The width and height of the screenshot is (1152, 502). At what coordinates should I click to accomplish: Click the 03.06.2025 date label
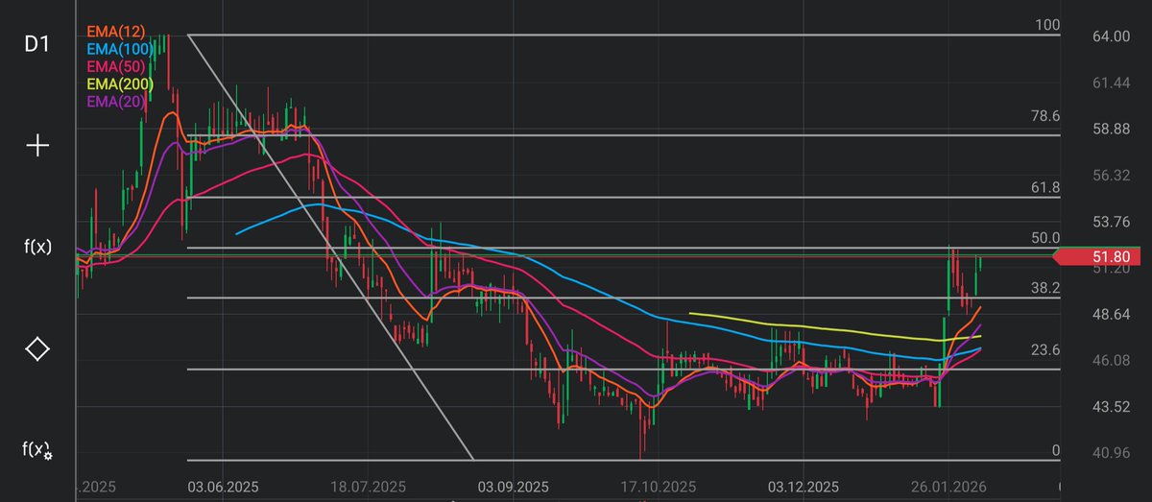click(x=223, y=487)
